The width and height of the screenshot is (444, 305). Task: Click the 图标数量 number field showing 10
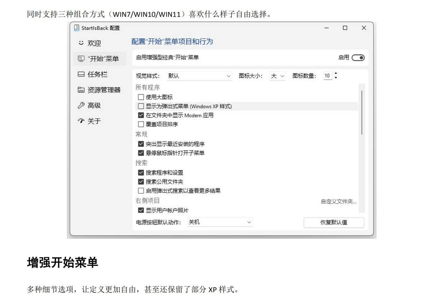[x=328, y=76]
